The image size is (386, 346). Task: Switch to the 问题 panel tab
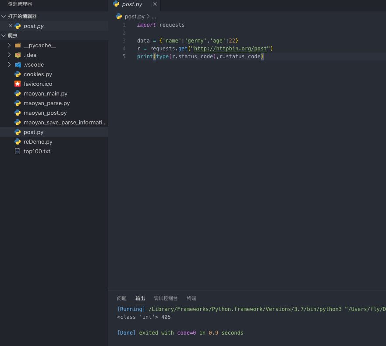122,298
